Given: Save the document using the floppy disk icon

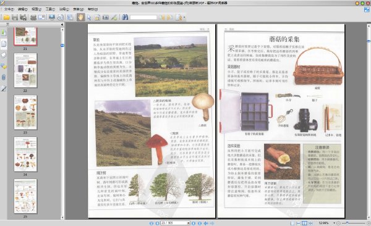Looking at the screenshot, I should (x=15, y=17).
